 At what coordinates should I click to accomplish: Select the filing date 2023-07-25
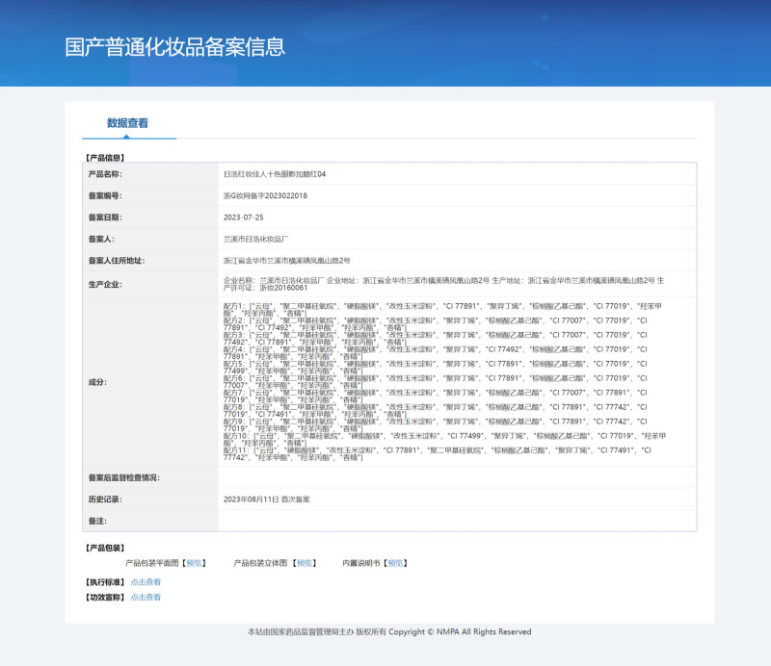pyautogui.click(x=244, y=218)
